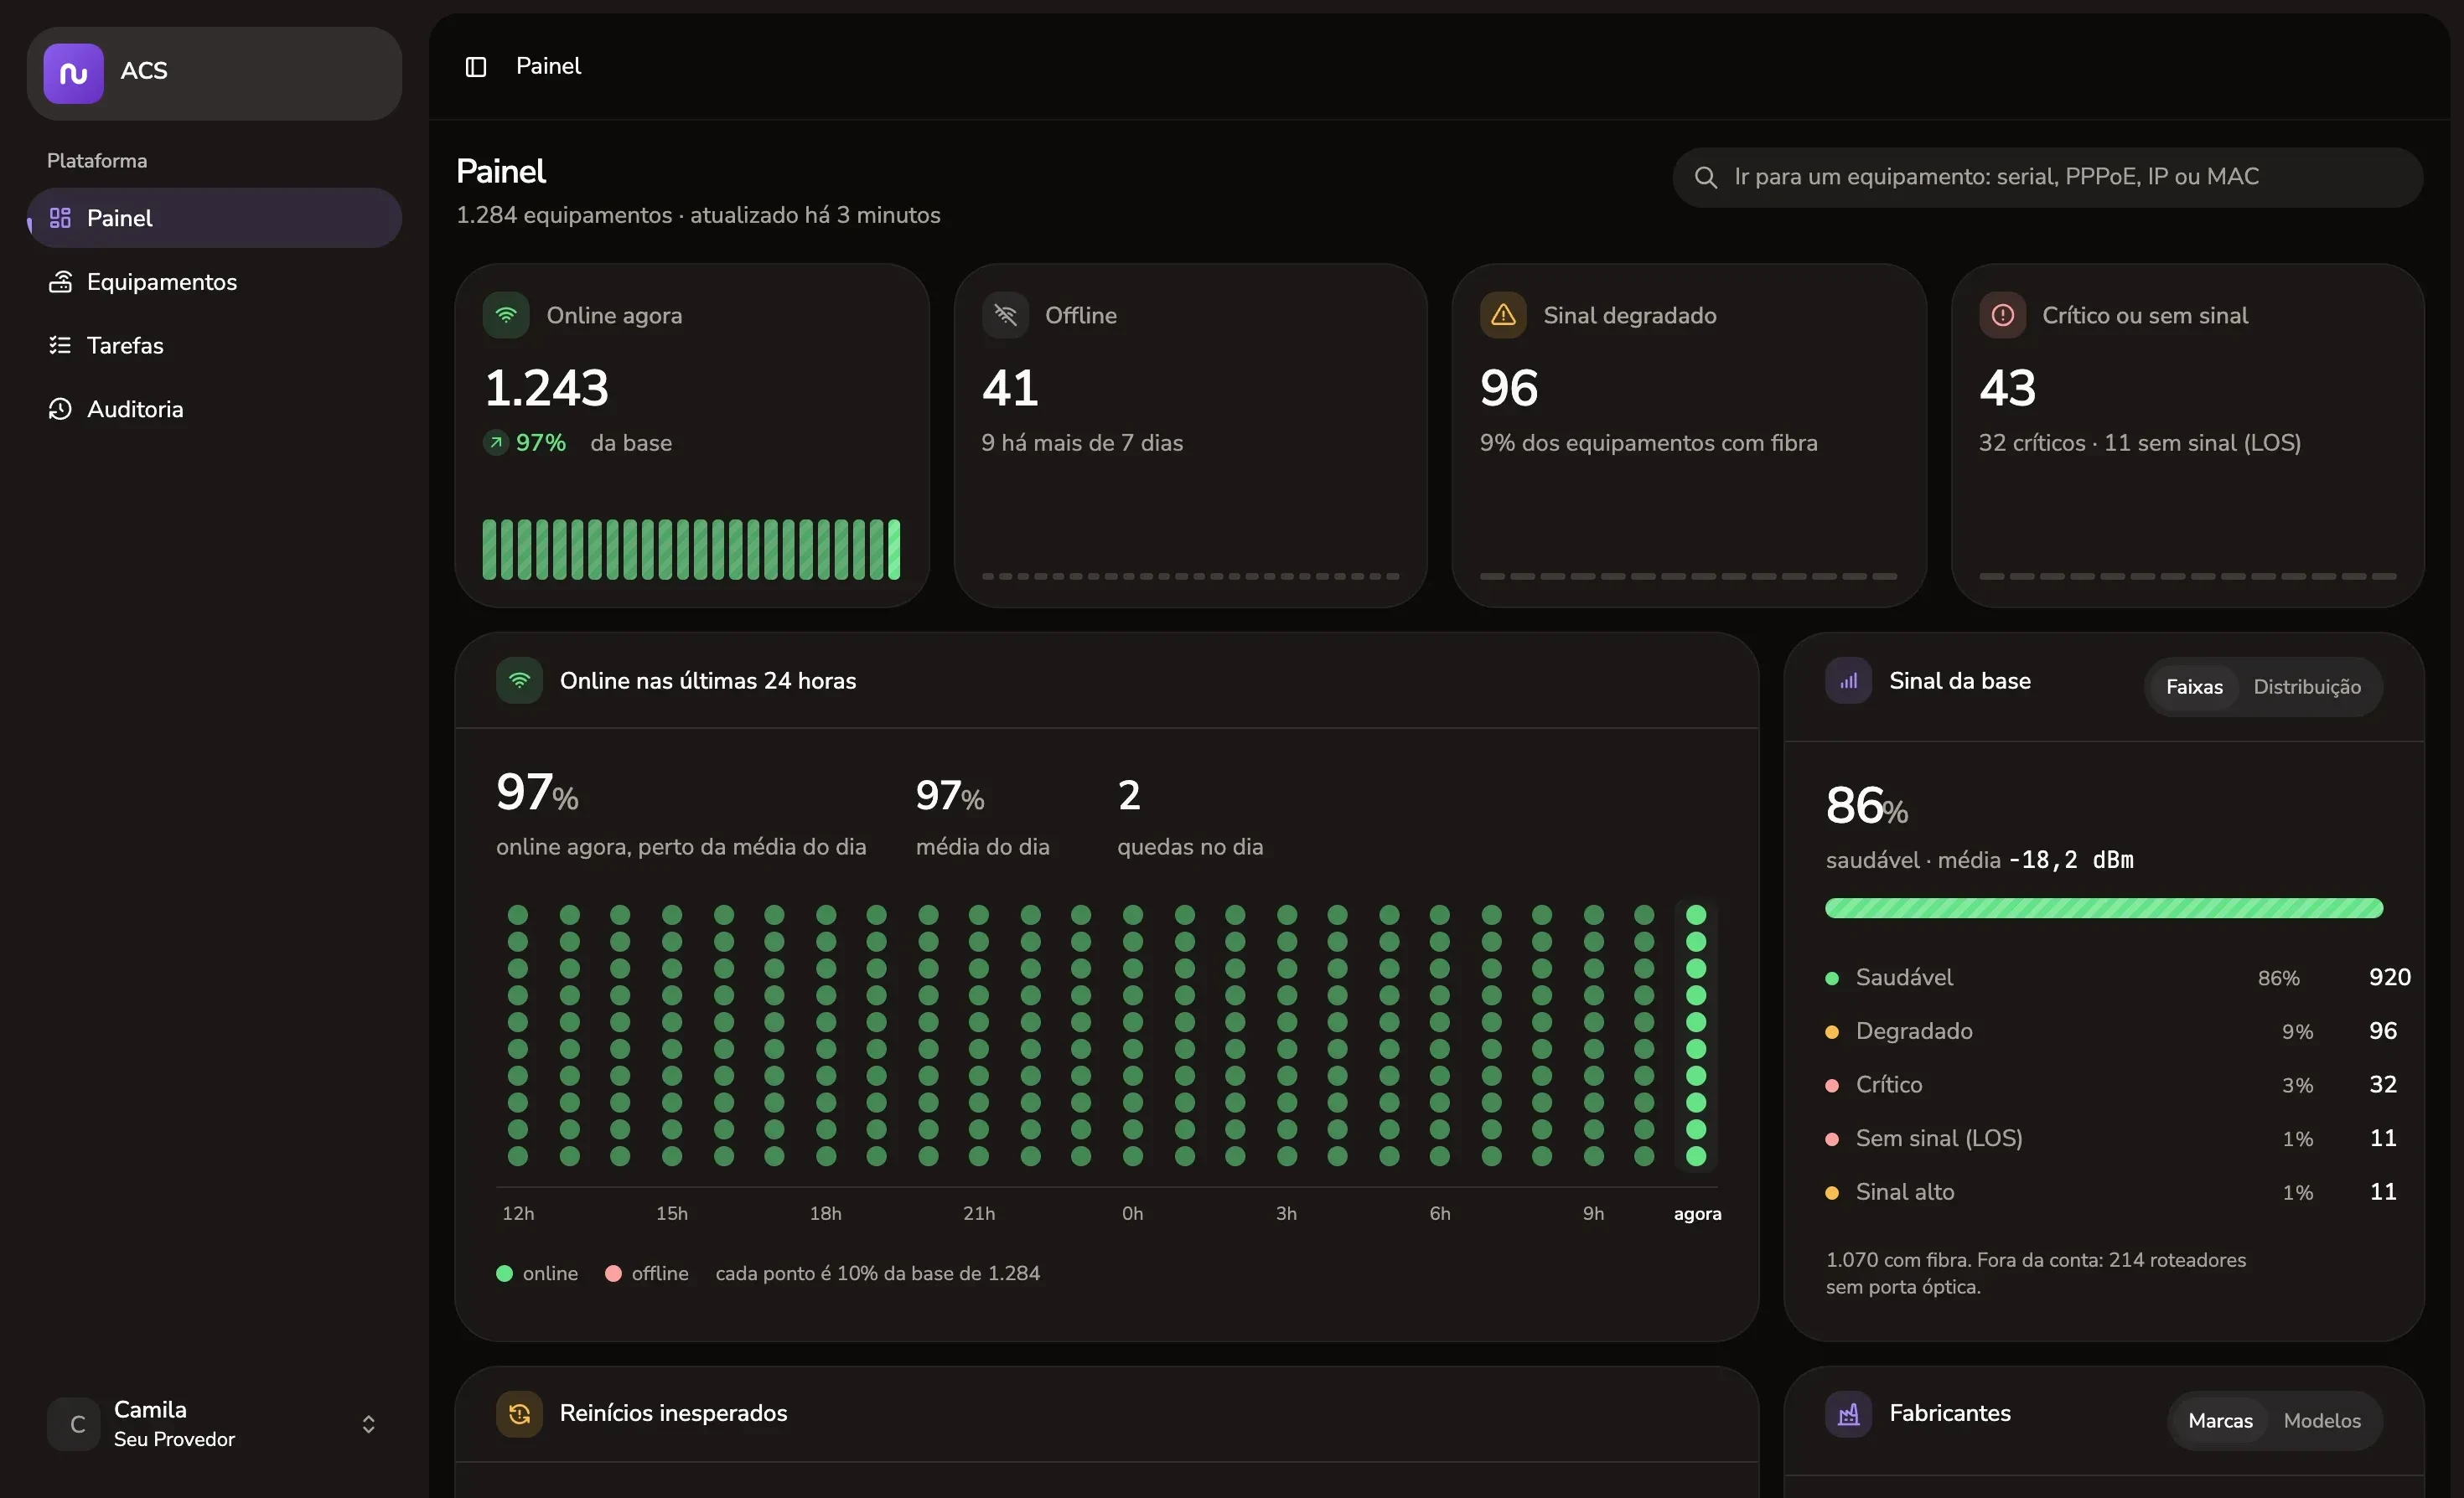This screenshot has height=1498, width=2464.
Task: Click the Camila avatar icon
Action: (x=74, y=1424)
